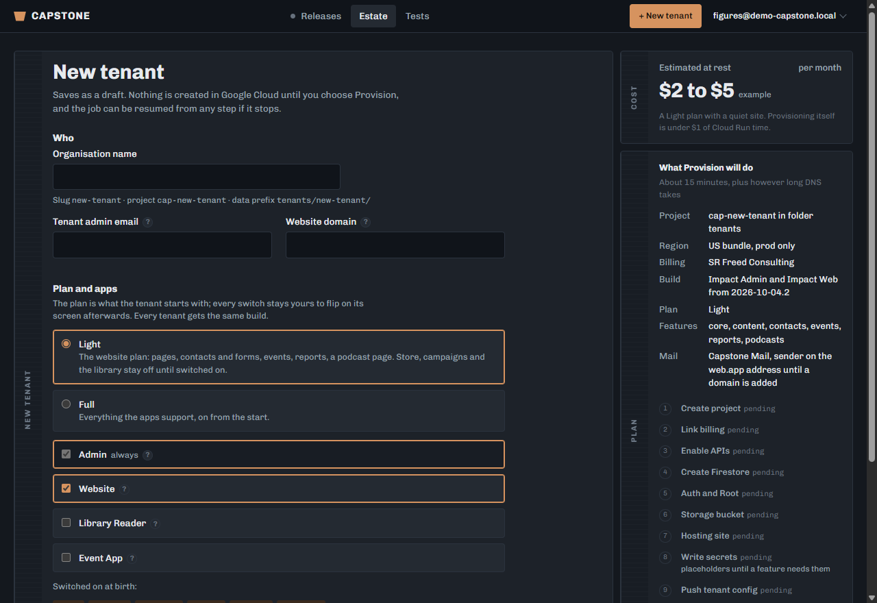Click 'SR Freed Consulting' billing value
Screen dimensions: 877x603
[752, 262]
